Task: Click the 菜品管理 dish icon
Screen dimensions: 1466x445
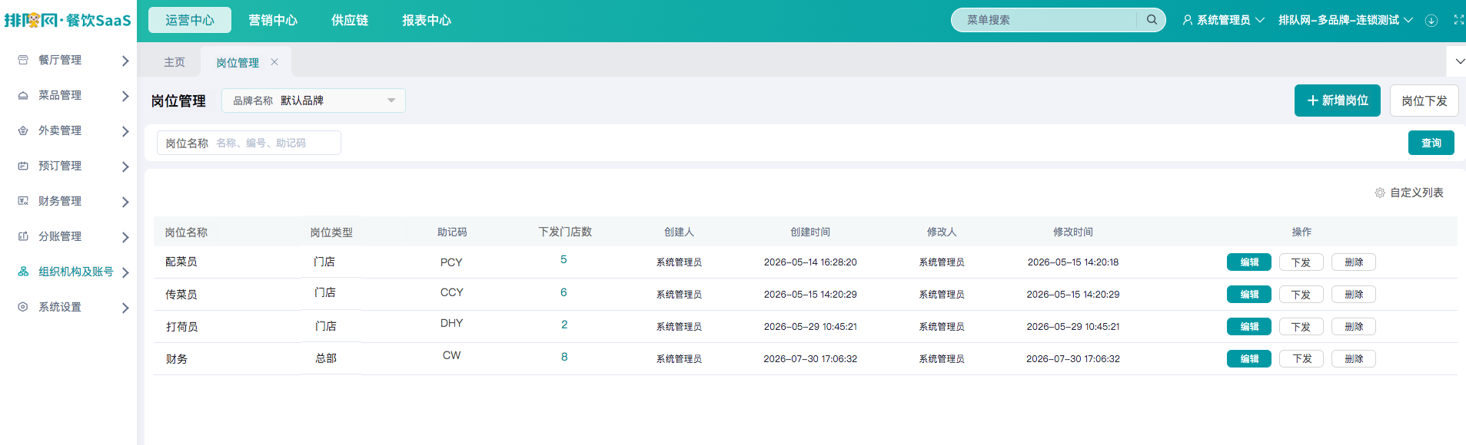Action: pyautogui.click(x=23, y=95)
